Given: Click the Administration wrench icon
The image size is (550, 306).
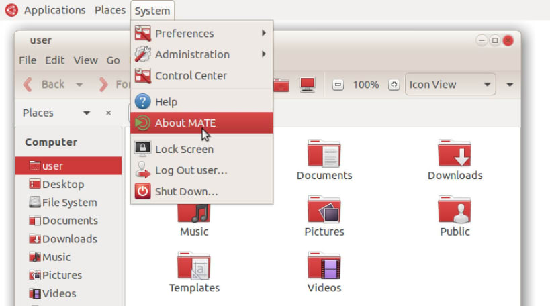Looking at the screenshot, I should point(143,54).
